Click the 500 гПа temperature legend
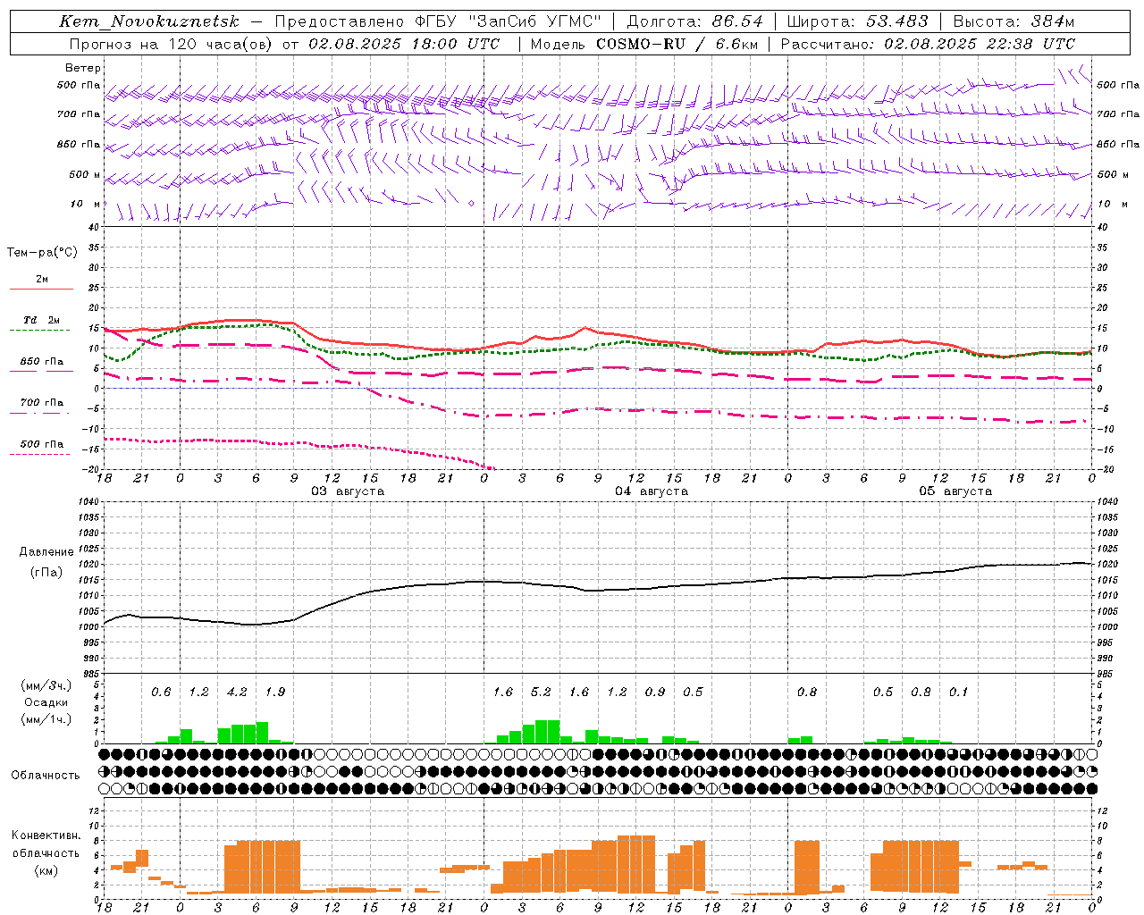 42,448
